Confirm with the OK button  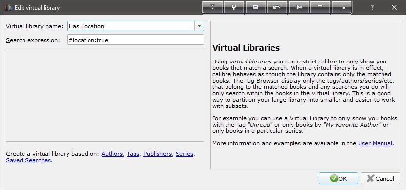338,178
